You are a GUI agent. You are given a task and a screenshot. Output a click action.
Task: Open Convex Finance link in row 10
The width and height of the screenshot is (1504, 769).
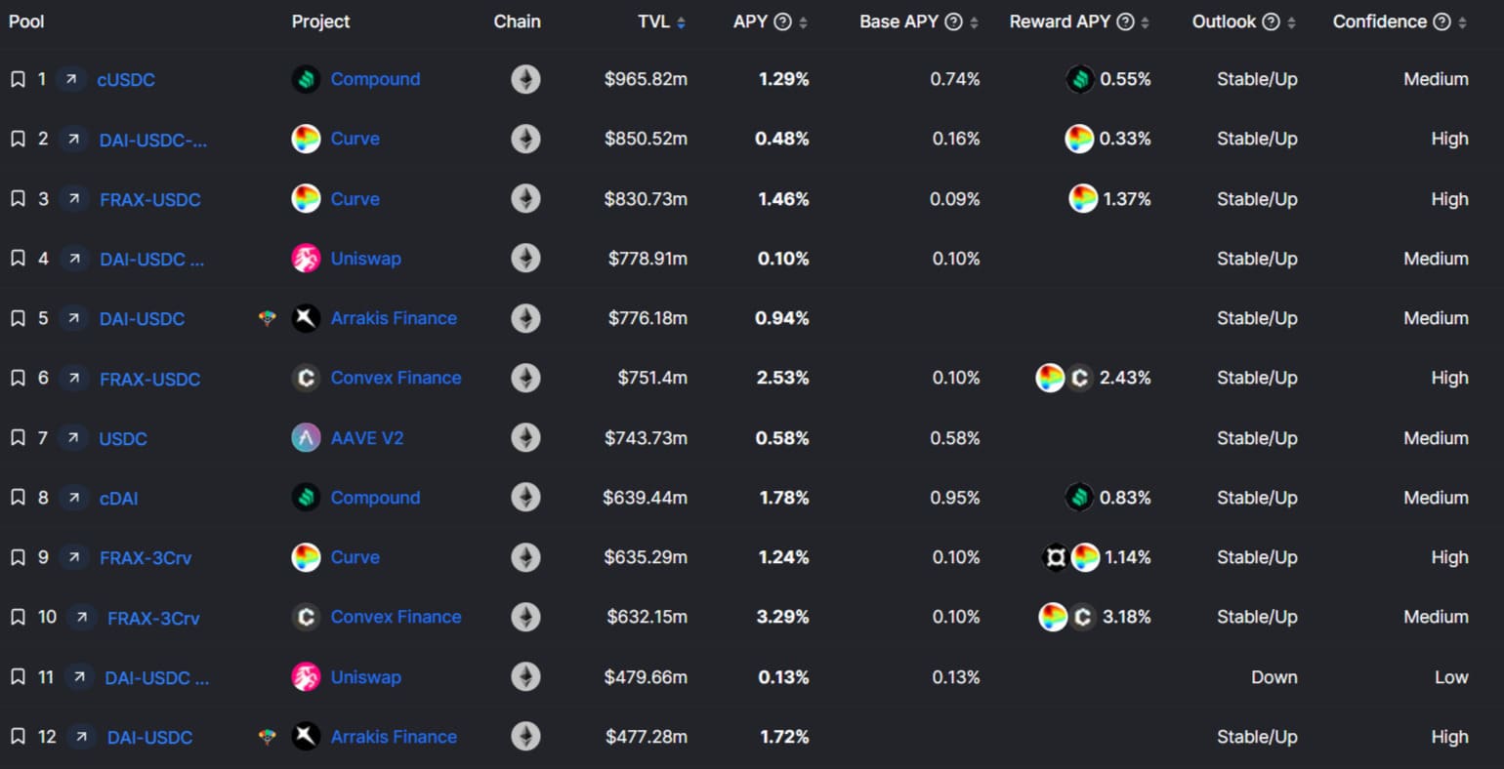(x=396, y=617)
